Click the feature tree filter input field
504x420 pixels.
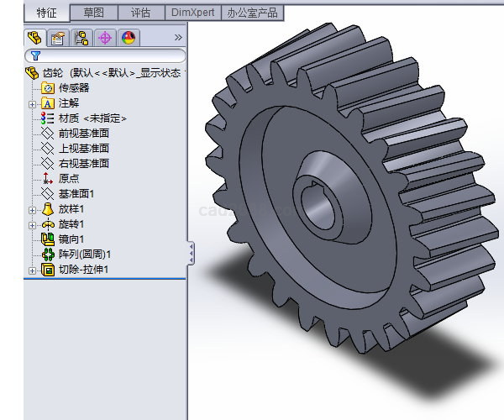point(109,57)
